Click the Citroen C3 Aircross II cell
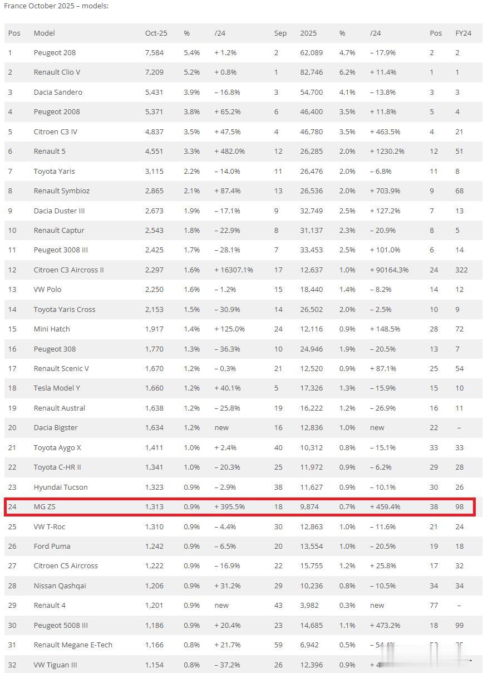The image size is (483, 673). (x=68, y=270)
